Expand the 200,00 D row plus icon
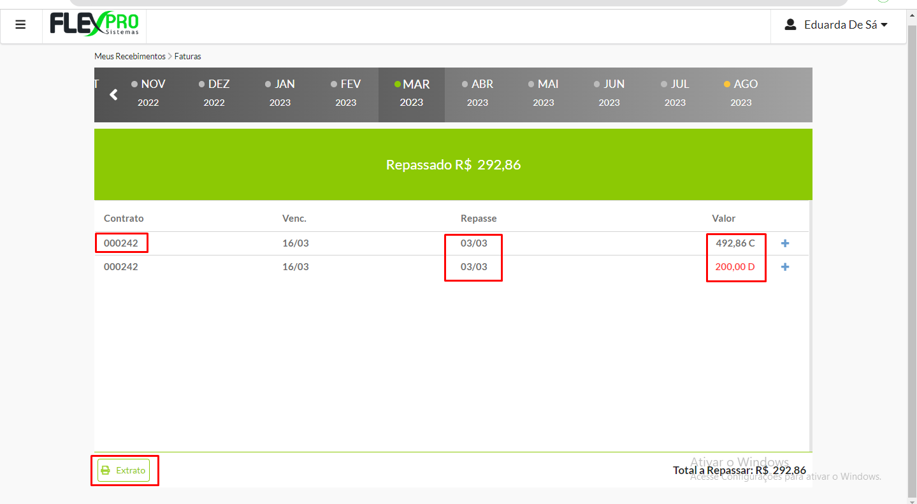The image size is (917, 504). point(785,267)
